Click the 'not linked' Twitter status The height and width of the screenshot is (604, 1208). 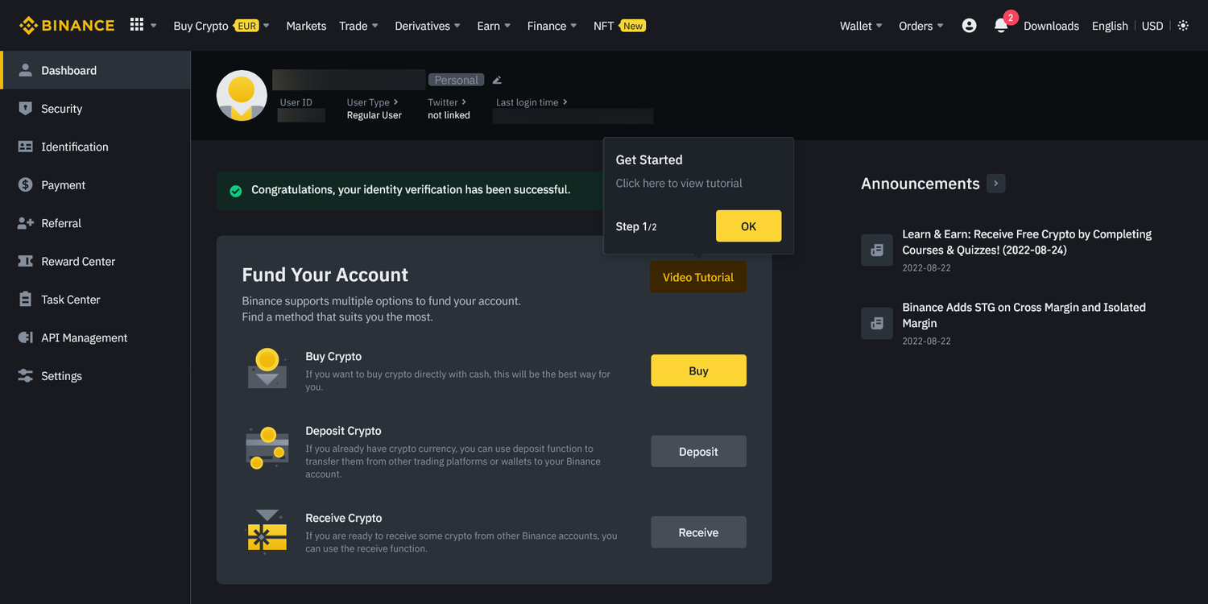[449, 115]
